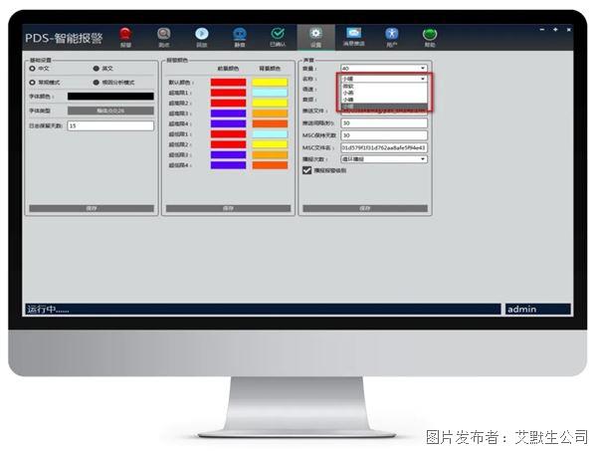Open the green help (帮助) icon

[x=429, y=36]
